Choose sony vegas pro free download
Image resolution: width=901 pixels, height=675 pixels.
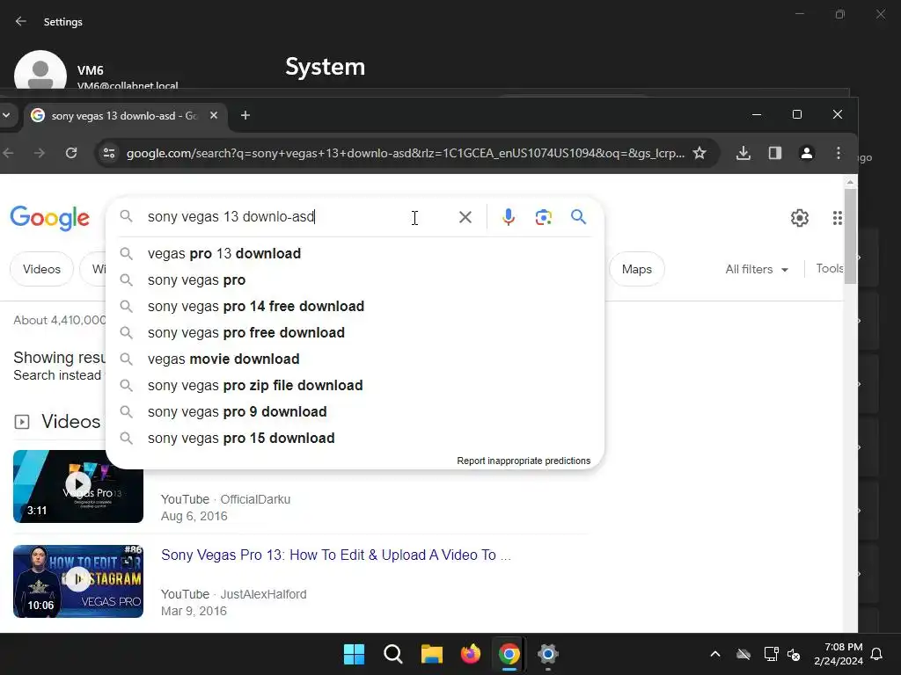coord(355,333)
